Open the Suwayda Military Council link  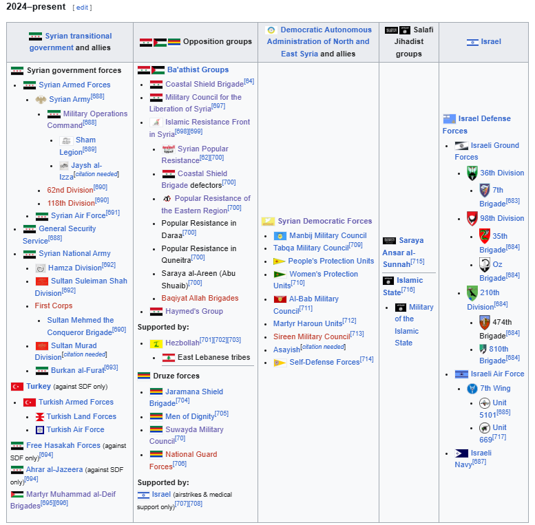(x=187, y=436)
